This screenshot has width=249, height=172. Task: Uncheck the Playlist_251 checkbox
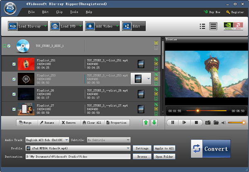(x=14, y=64)
